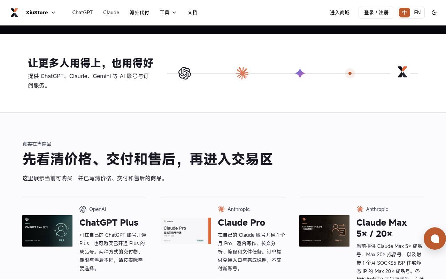
Task: Toggle dark mode moon icon
Action: click(x=434, y=13)
